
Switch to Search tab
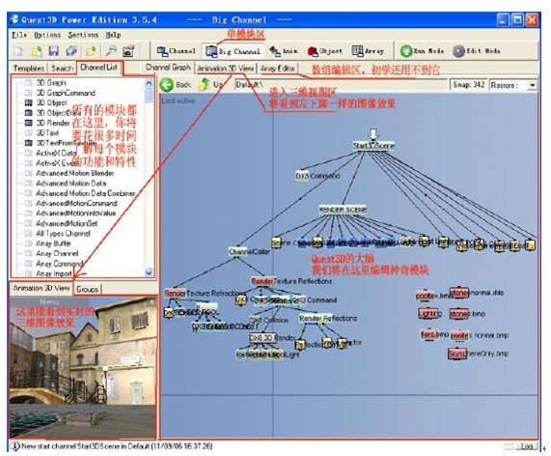pyautogui.click(x=62, y=68)
